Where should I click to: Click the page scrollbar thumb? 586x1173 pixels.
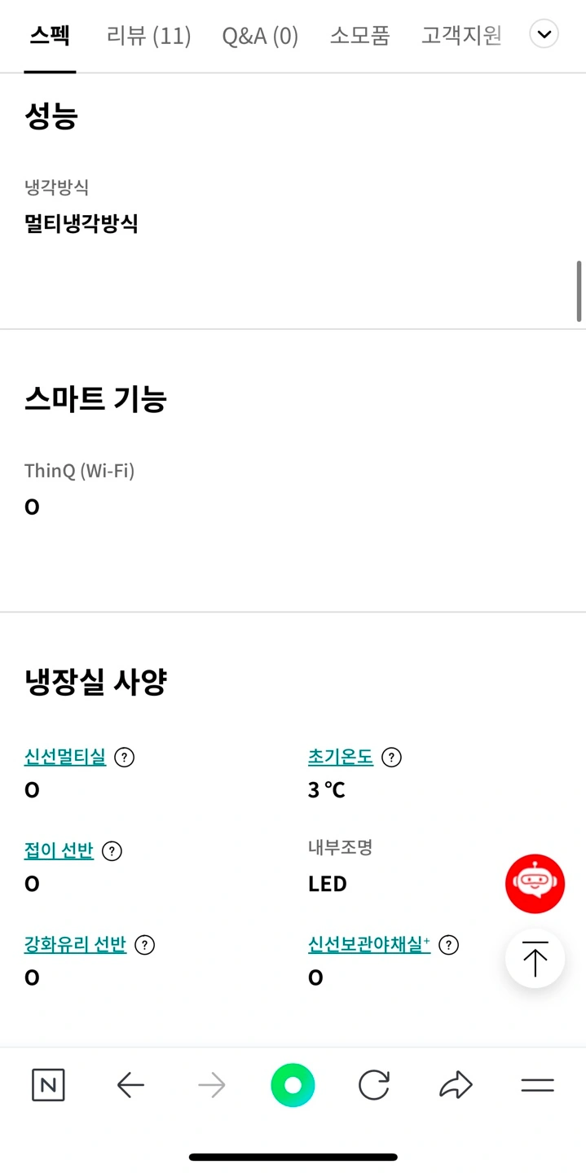[x=579, y=291]
